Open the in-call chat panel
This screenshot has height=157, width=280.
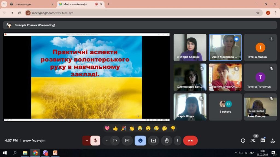click(x=262, y=141)
